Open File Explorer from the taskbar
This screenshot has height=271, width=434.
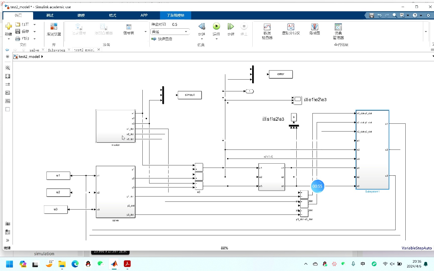(x=62, y=264)
